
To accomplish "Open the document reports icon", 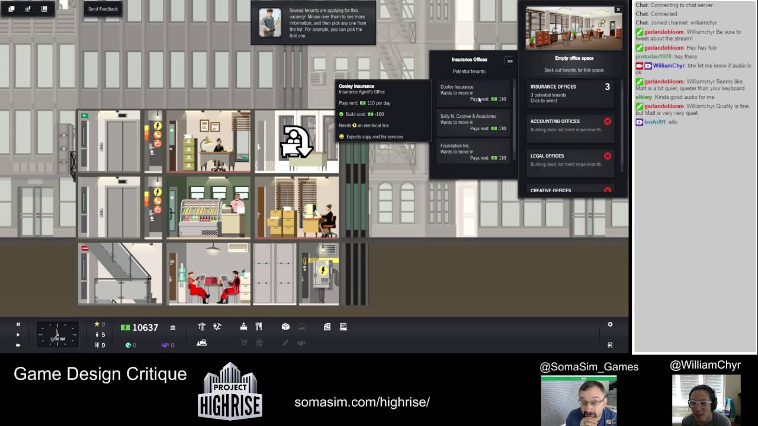I will pos(327,327).
